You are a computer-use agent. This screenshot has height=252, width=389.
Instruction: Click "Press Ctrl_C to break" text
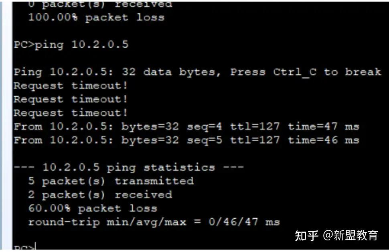[305, 72]
